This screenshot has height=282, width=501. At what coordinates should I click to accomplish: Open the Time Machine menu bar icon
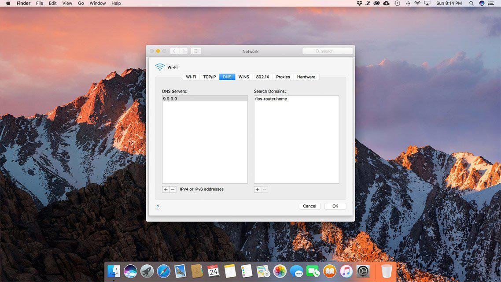point(397,3)
